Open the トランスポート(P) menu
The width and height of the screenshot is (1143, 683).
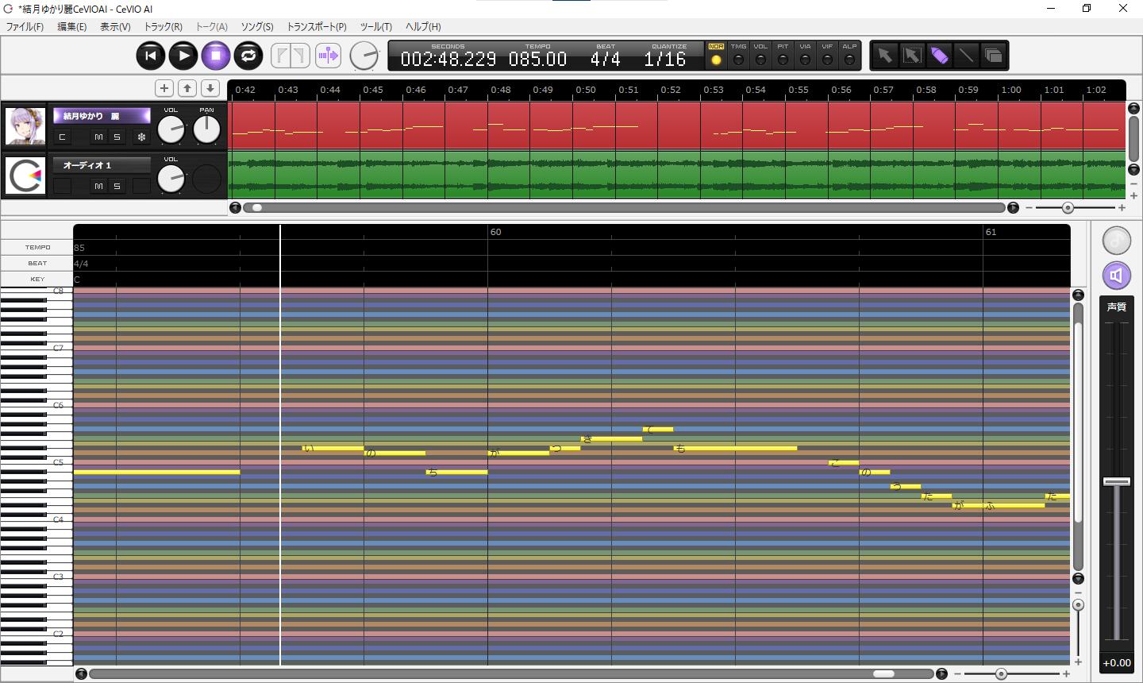pyautogui.click(x=316, y=26)
